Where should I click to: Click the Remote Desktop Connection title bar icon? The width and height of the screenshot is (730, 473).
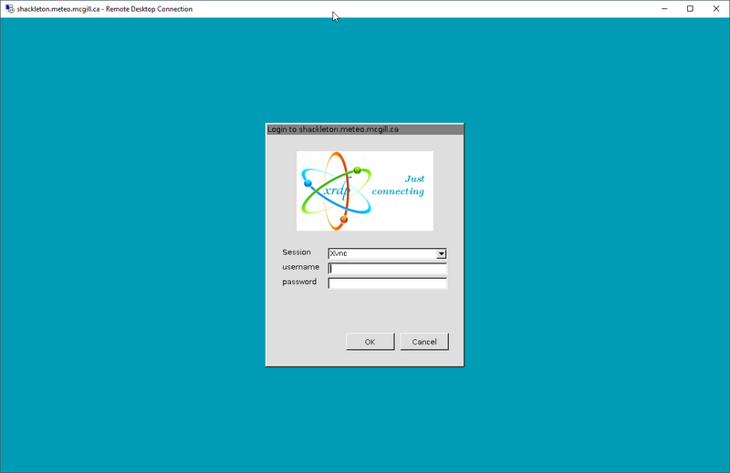[9, 9]
